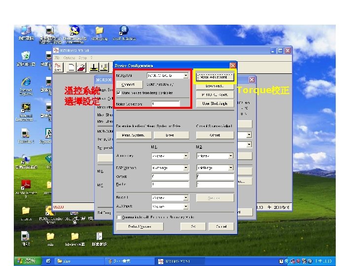The image size is (355, 266).
Task: Click the Offset button under Current Sources Adjust
Action: (215, 135)
